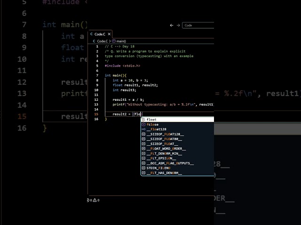
Task: Click line number 1 in gutter
Action: pos(97,46)
